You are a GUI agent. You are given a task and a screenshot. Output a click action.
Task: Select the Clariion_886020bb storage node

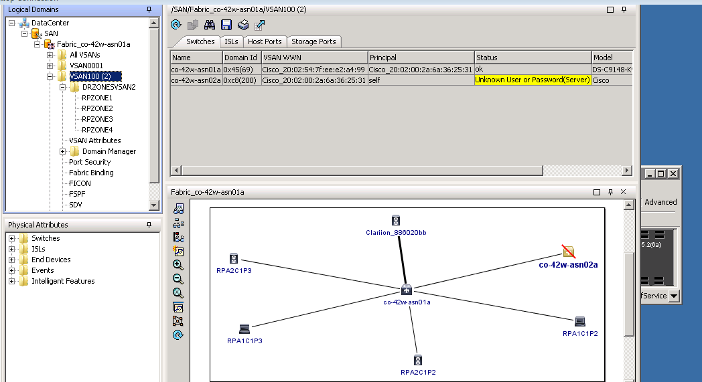(396, 221)
